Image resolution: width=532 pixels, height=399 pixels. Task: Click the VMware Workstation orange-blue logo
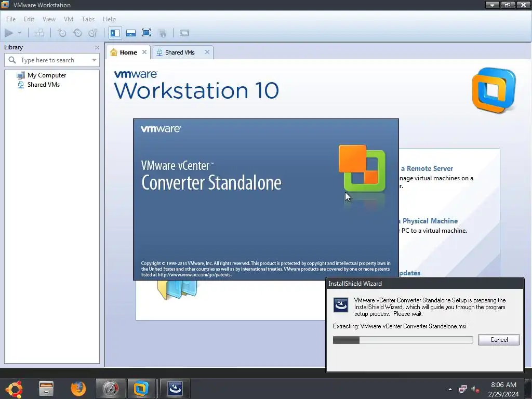[x=494, y=90]
